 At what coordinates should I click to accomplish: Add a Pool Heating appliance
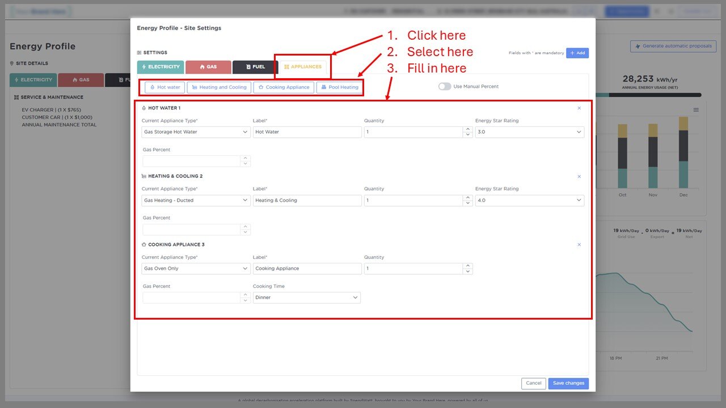coord(339,87)
